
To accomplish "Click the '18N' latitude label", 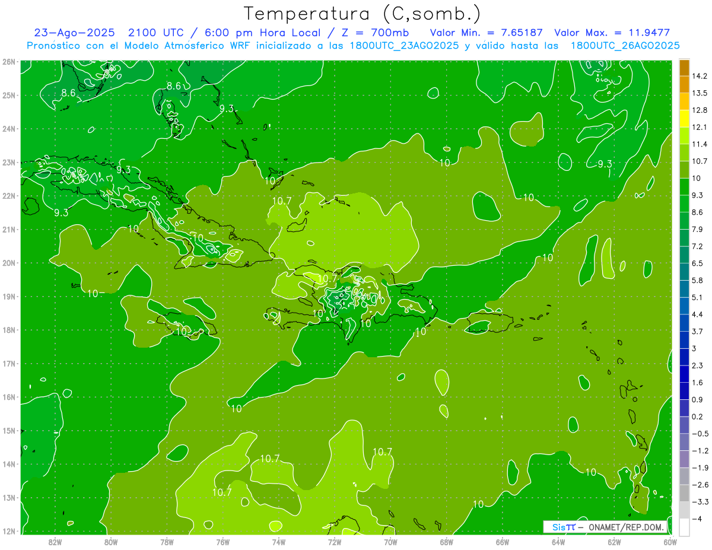I will pyautogui.click(x=8, y=330).
